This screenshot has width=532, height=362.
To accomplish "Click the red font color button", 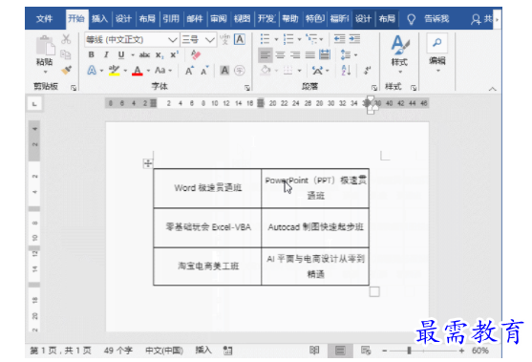I will [x=138, y=71].
